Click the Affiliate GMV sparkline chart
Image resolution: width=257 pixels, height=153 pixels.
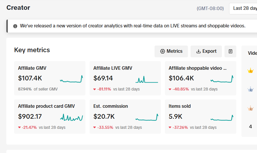click(71, 79)
